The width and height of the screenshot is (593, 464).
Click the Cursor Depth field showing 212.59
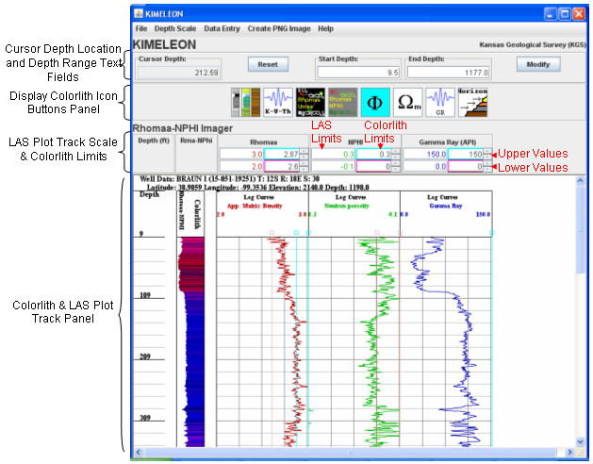[179, 73]
